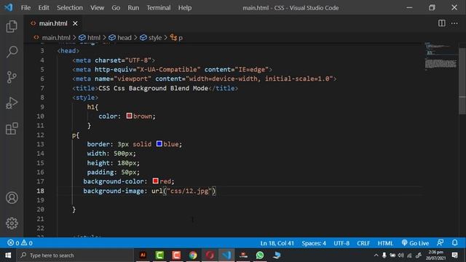
Task: Open the Explorer view in activity bar
Action: [12, 26]
